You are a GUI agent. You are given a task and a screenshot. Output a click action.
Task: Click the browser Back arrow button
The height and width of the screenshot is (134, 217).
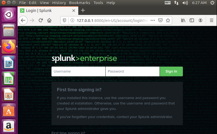tap(23, 21)
